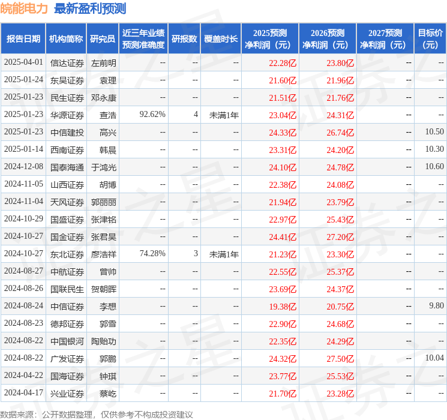This screenshot has height=420, width=447.
Task: Click the 最新盈利预测 heading
Action: (90, 8)
